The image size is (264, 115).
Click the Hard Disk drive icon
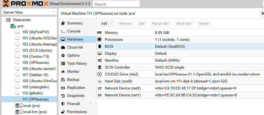[x=100, y=81]
